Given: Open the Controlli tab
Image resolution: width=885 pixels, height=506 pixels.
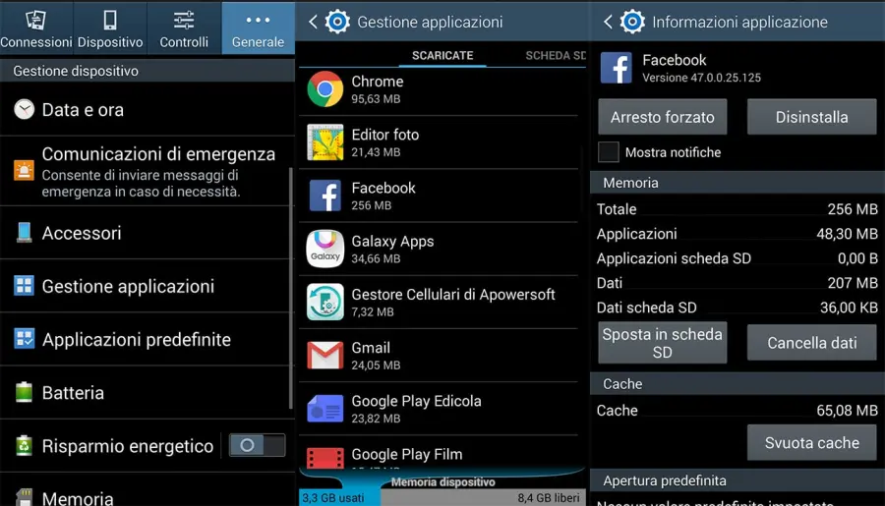Looking at the screenshot, I should [184, 28].
